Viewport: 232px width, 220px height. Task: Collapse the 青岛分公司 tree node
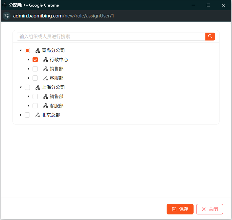pos(21,50)
